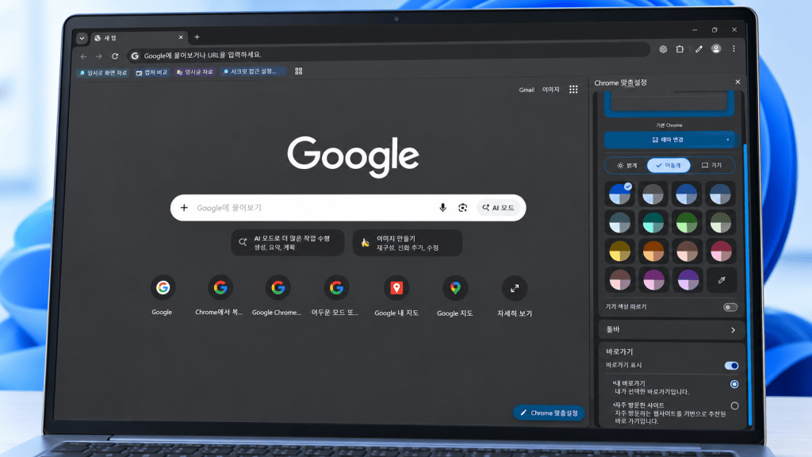The height and width of the screenshot is (457, 812).
Task: Switch to 밝게 light mode
Action: 626,165
